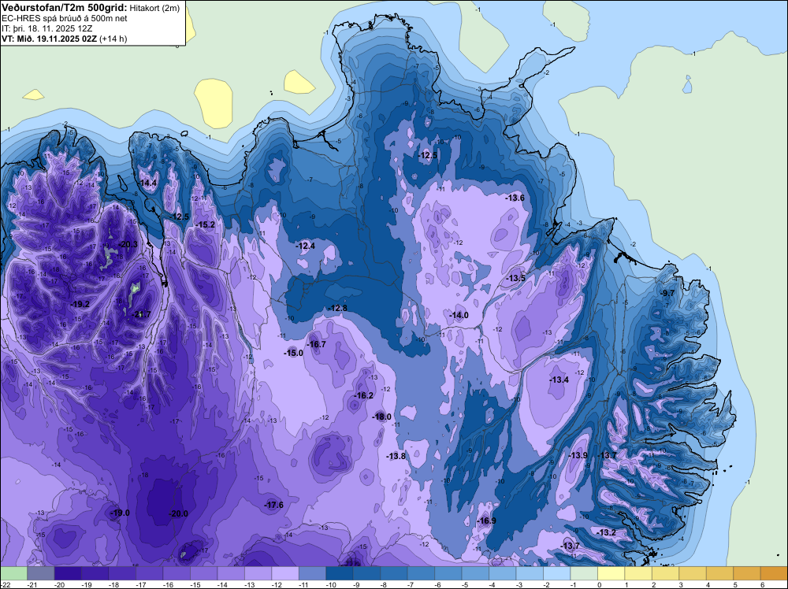The height and width of the screenshot is (589, 788).
Task: Click the -20.0 temperature value
Action: [x=178, y=513]
